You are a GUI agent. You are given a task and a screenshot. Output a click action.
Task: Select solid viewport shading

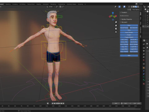(x=134, y=7)
